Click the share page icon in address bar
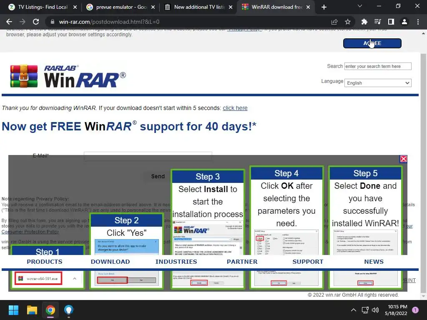The image size is (427, 320). click(334, 22)
